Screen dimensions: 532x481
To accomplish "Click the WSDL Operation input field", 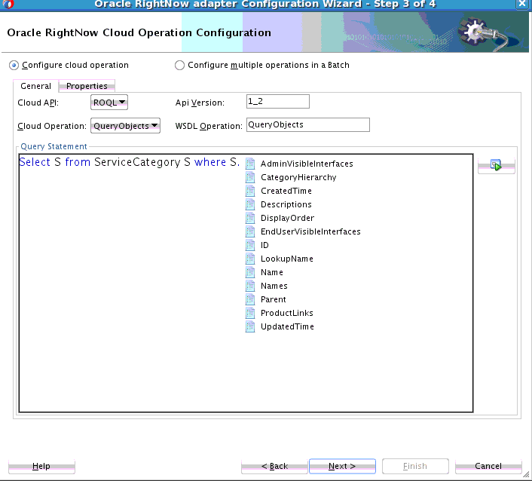I will coord(308,124).
